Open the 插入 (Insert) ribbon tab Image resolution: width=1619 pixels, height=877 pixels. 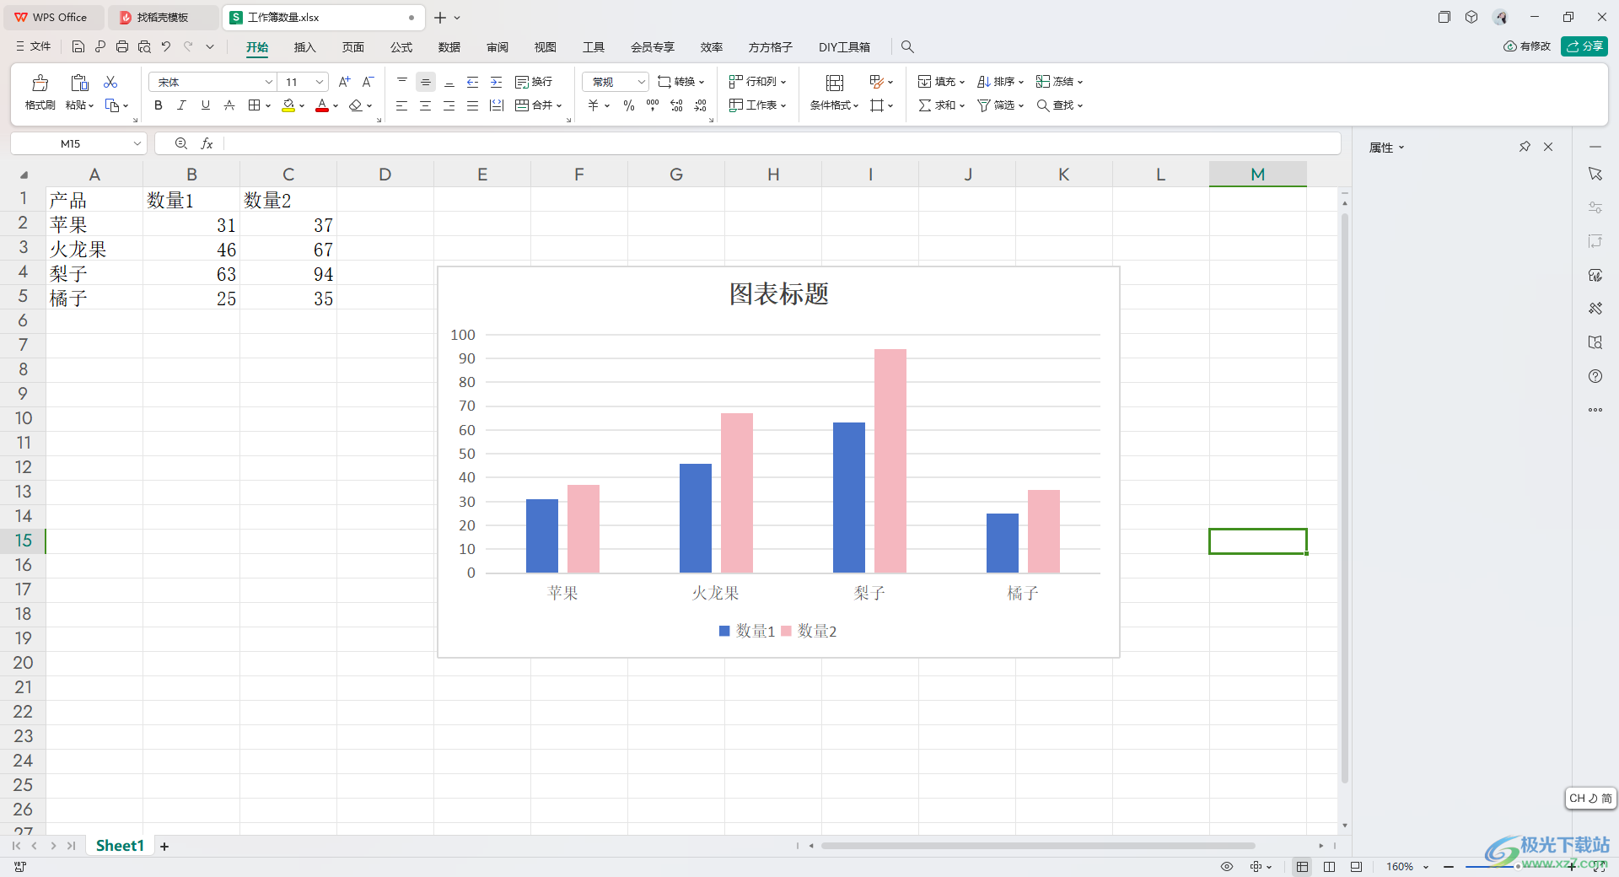pyautogui.click(x=304, y=47)
